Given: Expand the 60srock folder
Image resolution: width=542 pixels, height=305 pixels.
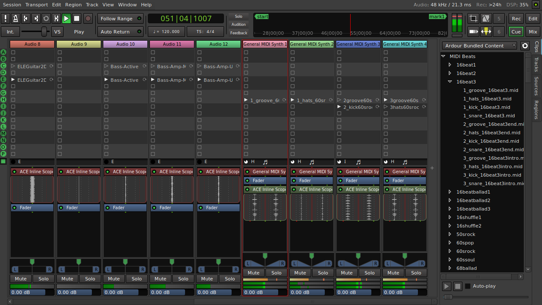Looking at the screenshot, I should [x=450, y=251].
